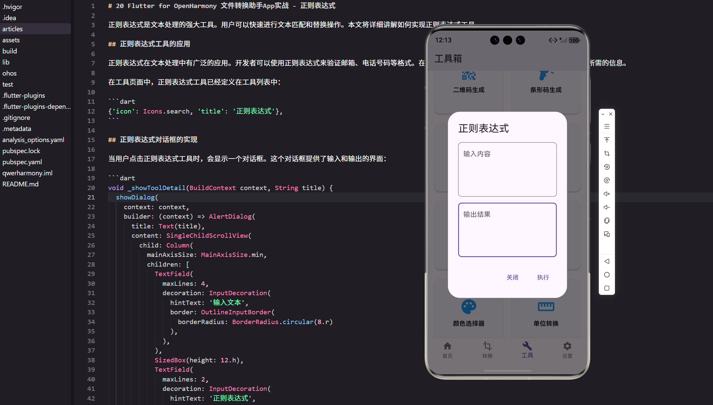Image resolution: width=713 pixels, height=405 pixels.
Task: Click the 输入内容 input field
Action: click(x=507, y=170)
